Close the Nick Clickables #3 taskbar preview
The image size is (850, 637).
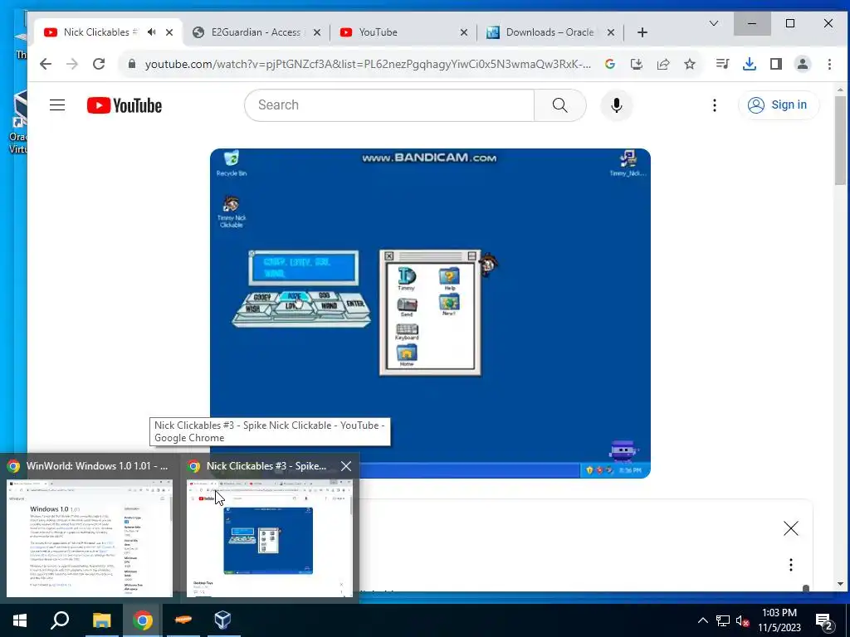(x=346, y=466)
